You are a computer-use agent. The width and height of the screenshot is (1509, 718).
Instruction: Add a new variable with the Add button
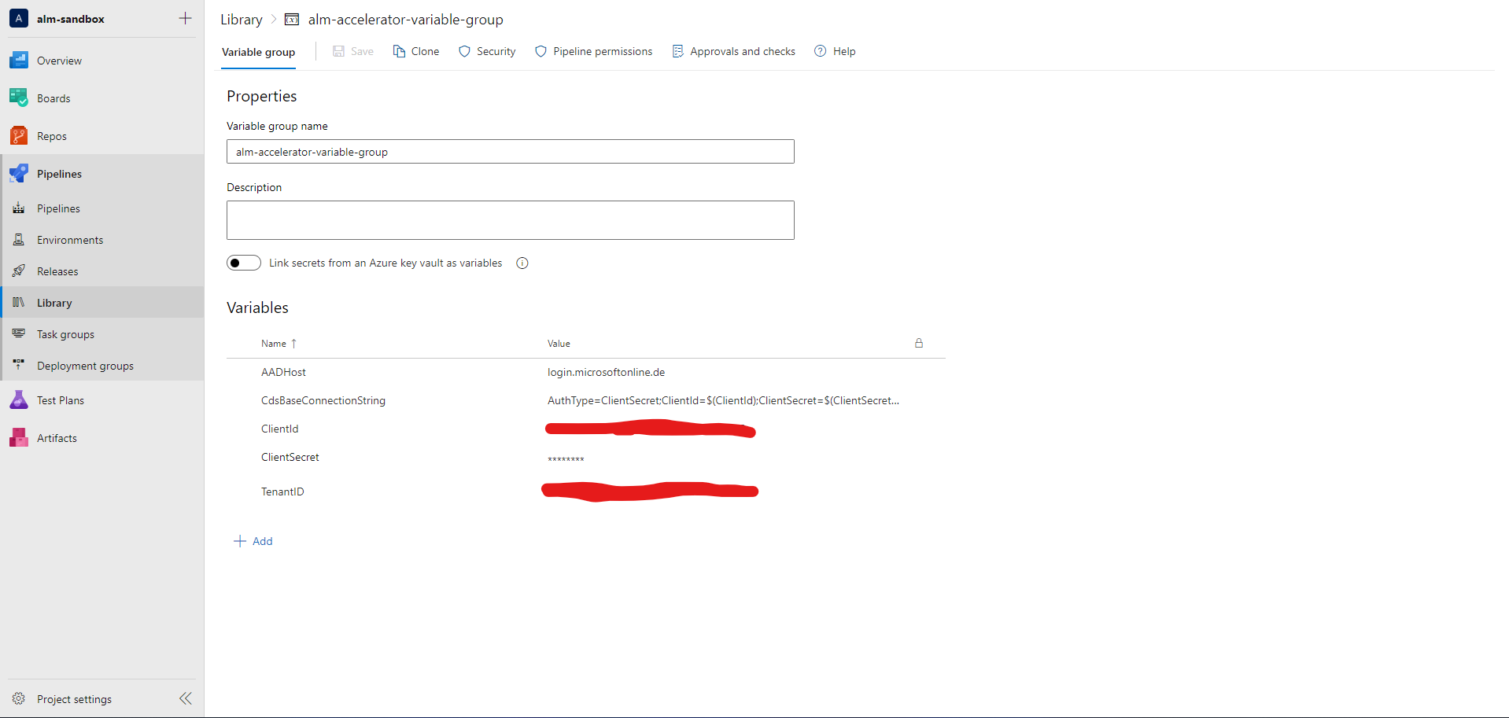tap(253, 540)
